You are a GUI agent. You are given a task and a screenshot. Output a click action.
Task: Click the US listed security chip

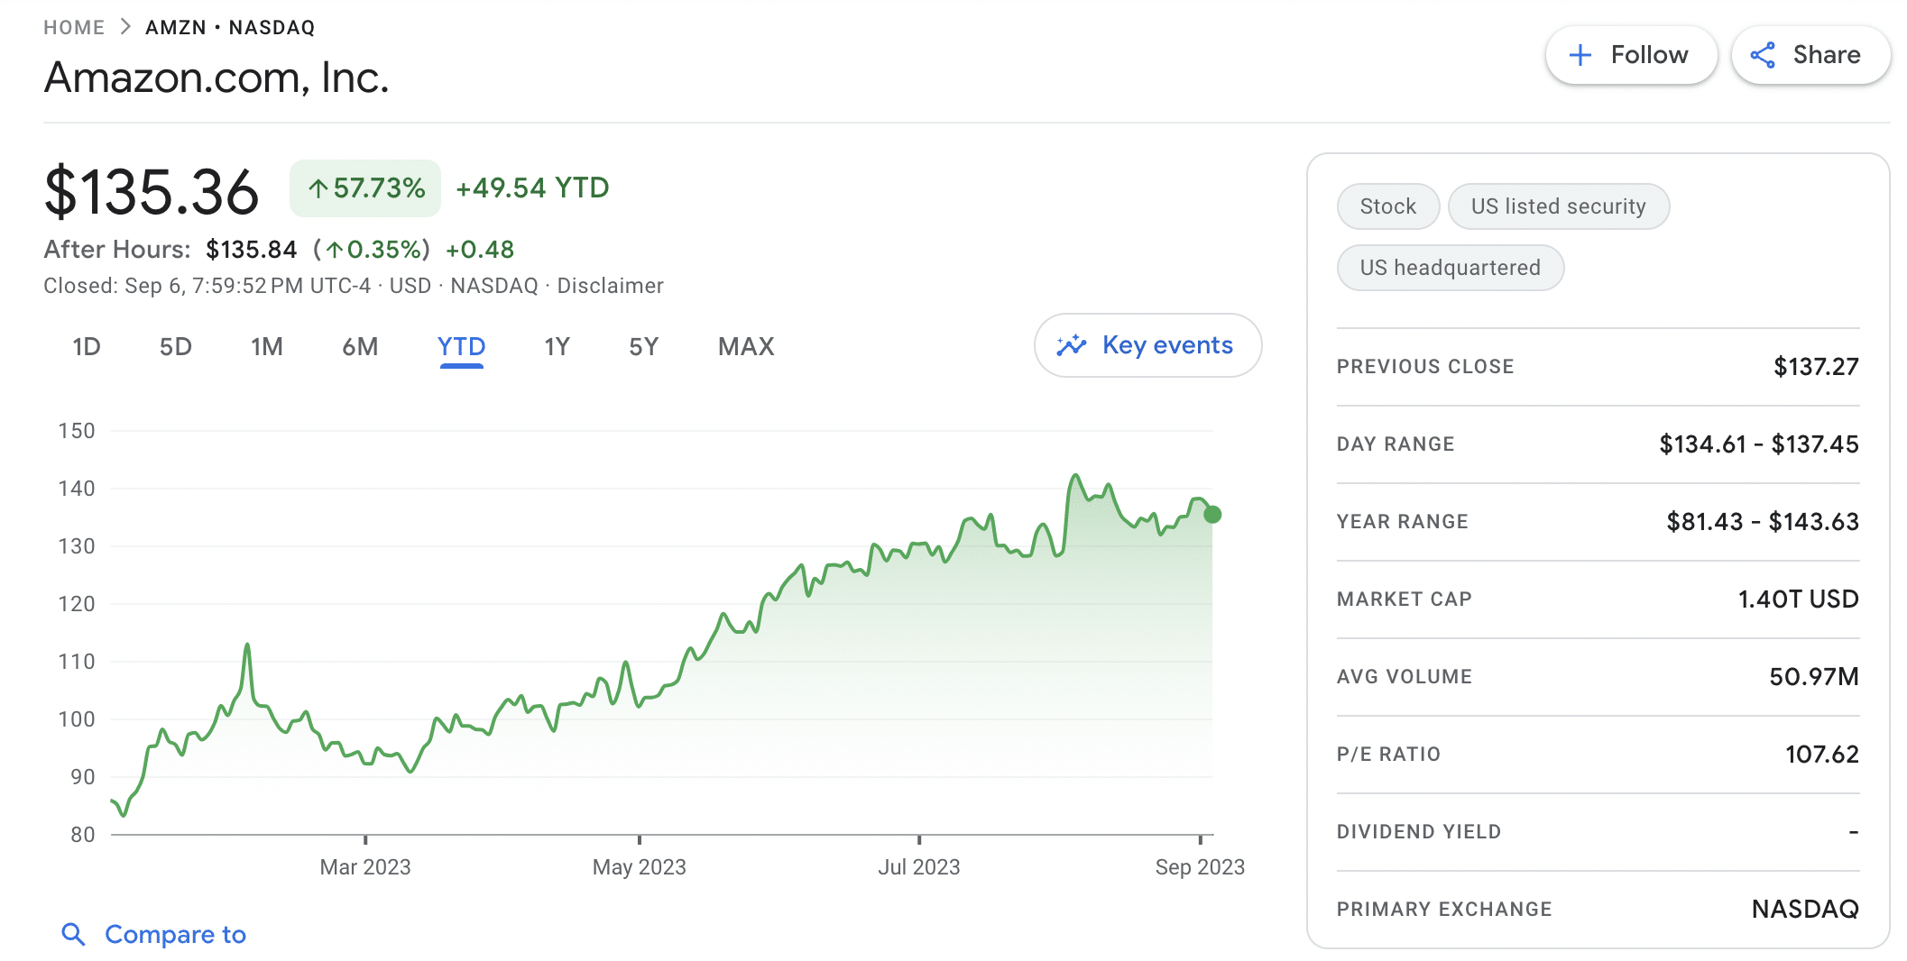1559,206
